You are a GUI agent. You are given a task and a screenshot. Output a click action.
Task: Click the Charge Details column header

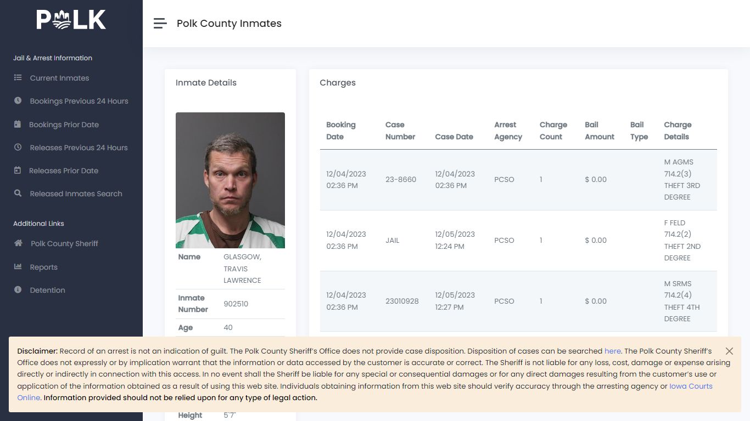pyautogui.click(x=678, y=130)
